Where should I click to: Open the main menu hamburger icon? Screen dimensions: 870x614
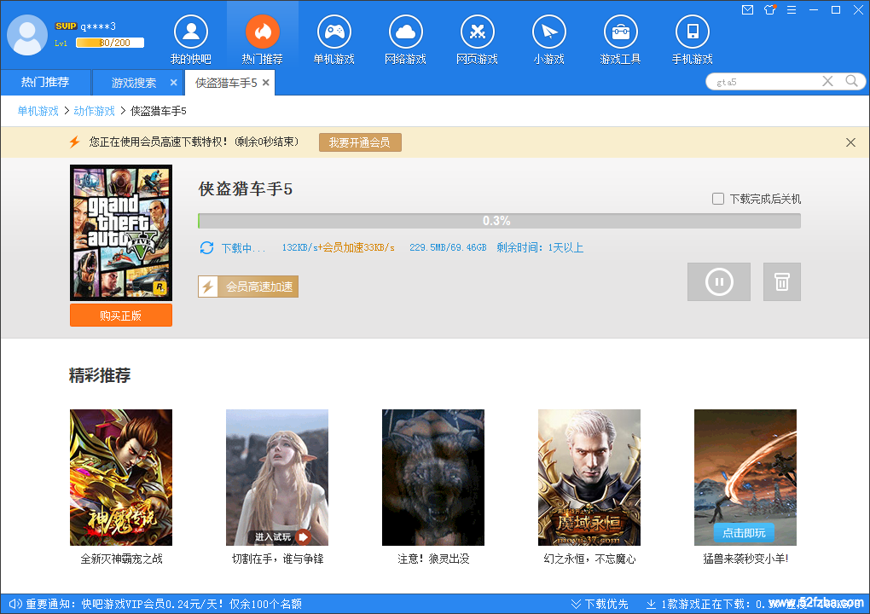[x=792, y=10]
